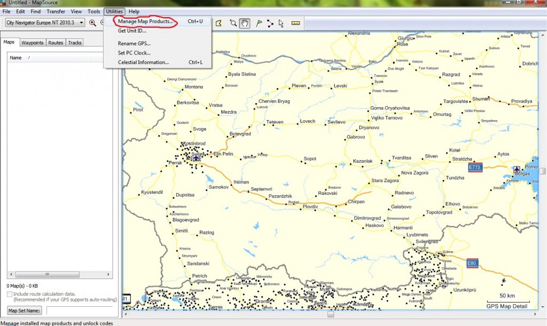Open GPS Map Detail dropdown
547x326 pixels.
point(506,306)
